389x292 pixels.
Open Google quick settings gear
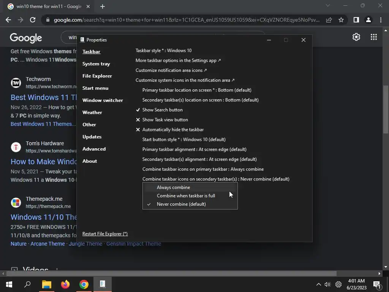click(356, 37)
